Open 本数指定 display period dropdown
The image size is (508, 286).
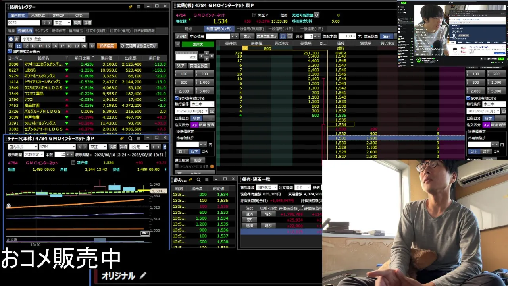[x=34, y=155]
